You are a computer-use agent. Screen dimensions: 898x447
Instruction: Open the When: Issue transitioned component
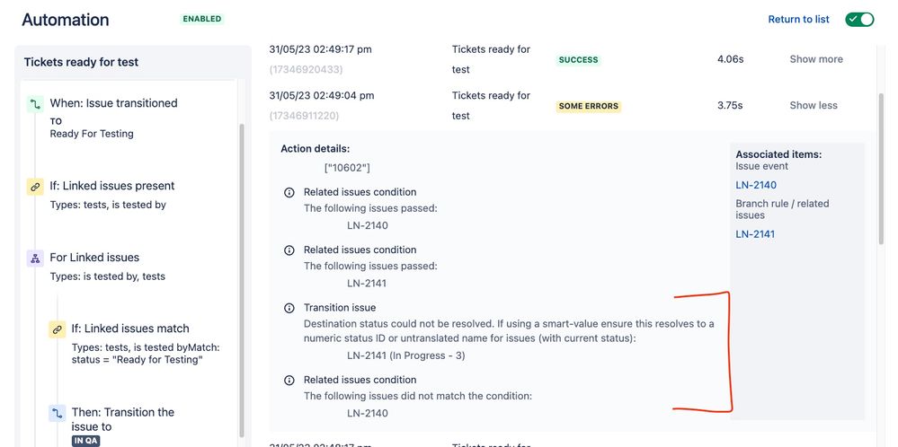[x=113, y=103]
